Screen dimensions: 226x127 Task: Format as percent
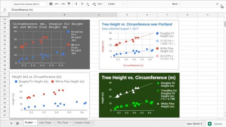pyautogui.click(x=82, y=4)
